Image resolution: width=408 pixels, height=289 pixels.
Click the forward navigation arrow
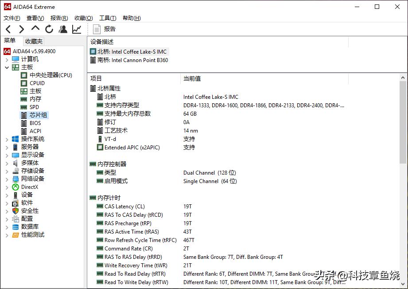click(21, 29)
